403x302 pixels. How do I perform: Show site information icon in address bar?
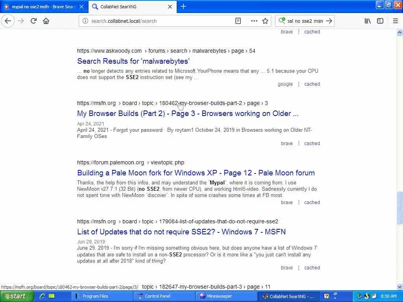(85, 21)
